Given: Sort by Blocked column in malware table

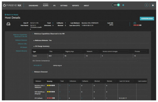Looking at the screenshot, I should (x=98, y=81).
